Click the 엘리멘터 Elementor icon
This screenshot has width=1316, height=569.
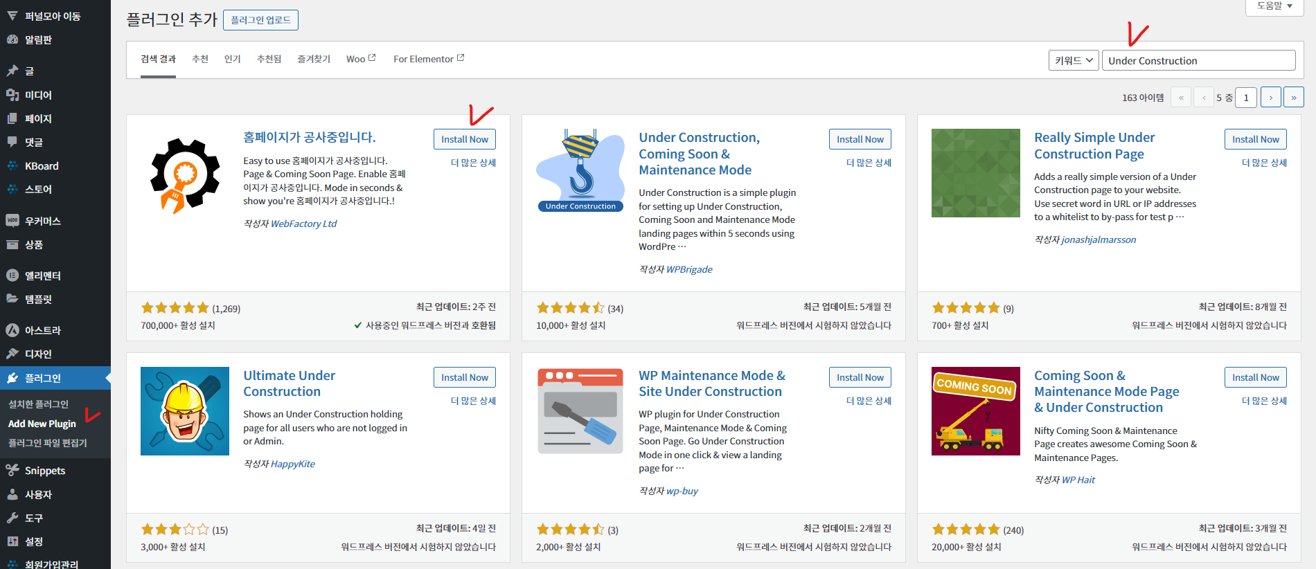(12, 276)
